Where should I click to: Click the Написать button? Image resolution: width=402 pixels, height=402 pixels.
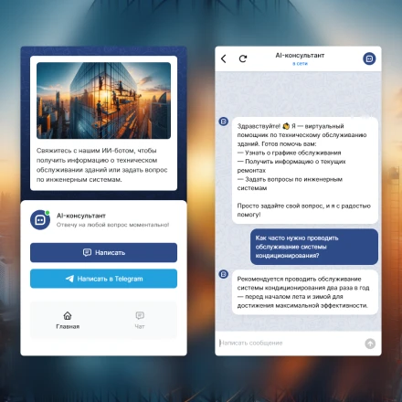click(103, 252)
